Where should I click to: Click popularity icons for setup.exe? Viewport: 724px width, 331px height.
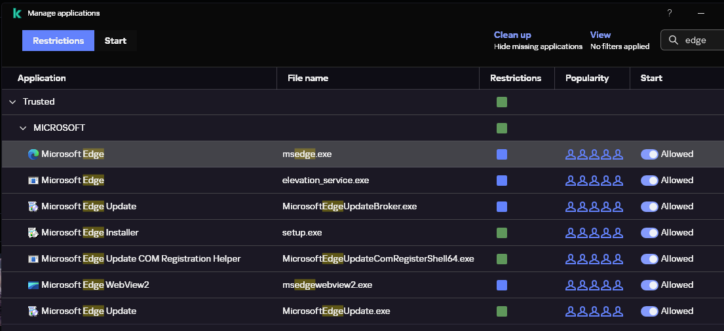tap(594, 233)
